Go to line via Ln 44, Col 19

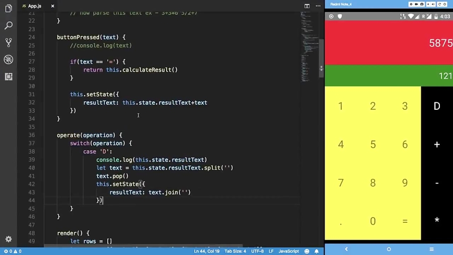206,251
